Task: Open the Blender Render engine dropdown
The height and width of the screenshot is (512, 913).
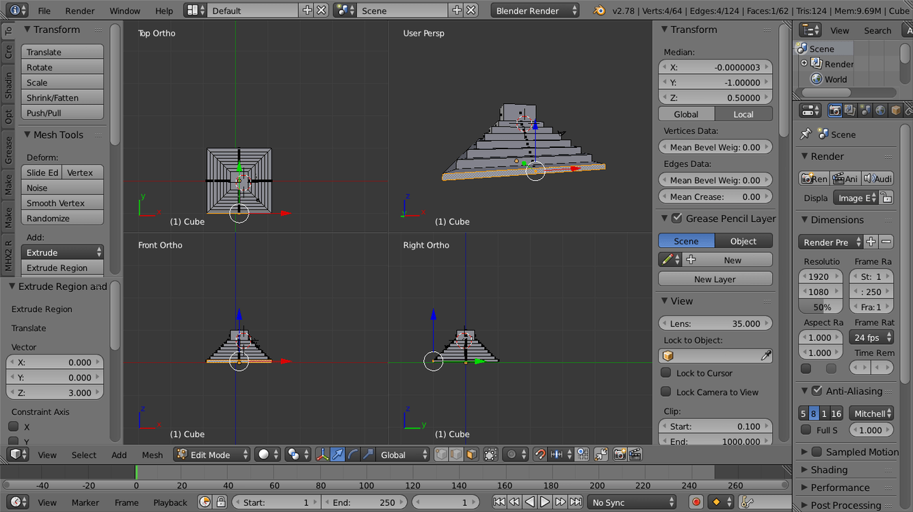Action: click(535, 10)
